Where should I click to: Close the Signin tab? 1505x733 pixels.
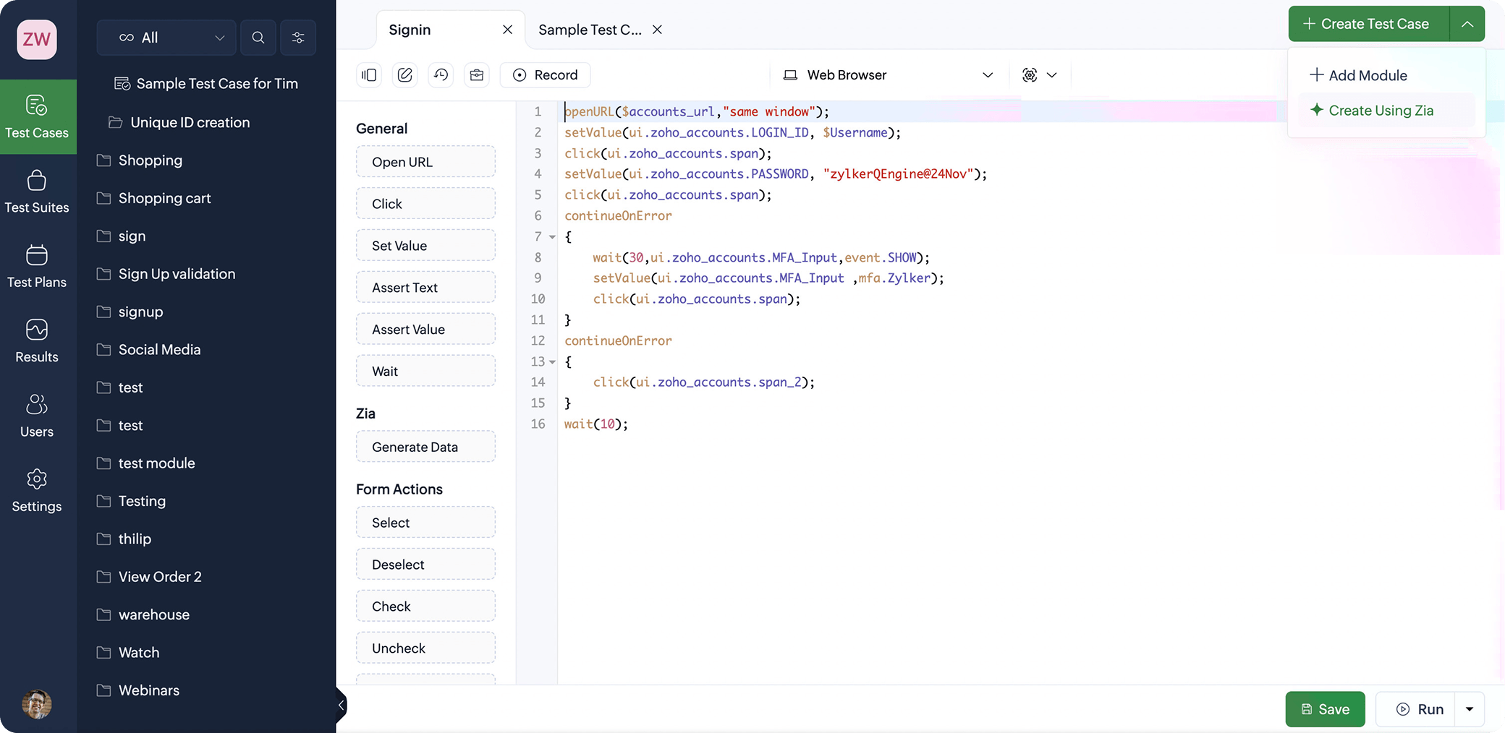point(508,30)
